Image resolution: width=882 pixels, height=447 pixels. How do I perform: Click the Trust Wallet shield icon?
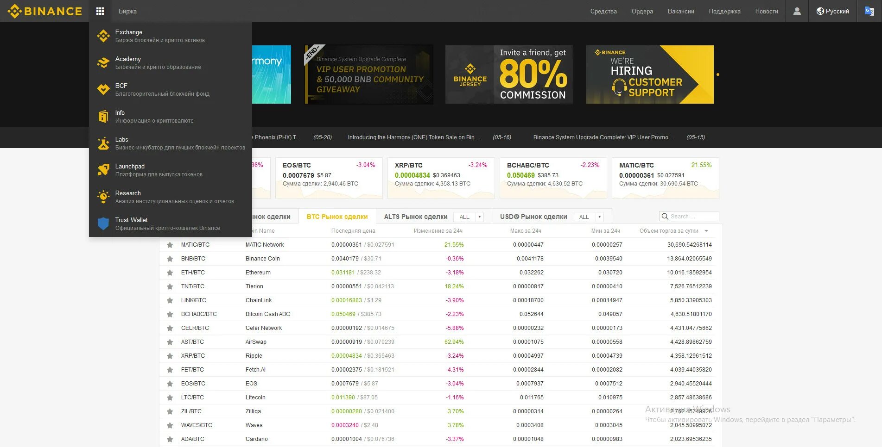point(103,224)
